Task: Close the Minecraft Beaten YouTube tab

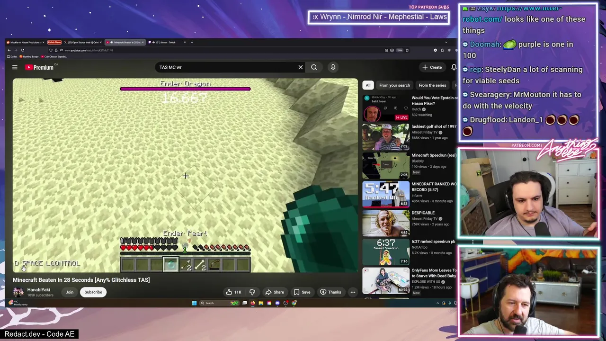Action: click(143, 42)
